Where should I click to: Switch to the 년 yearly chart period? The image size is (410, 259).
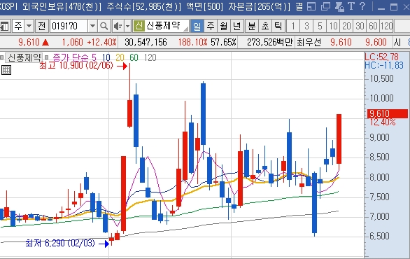(237, 26)
